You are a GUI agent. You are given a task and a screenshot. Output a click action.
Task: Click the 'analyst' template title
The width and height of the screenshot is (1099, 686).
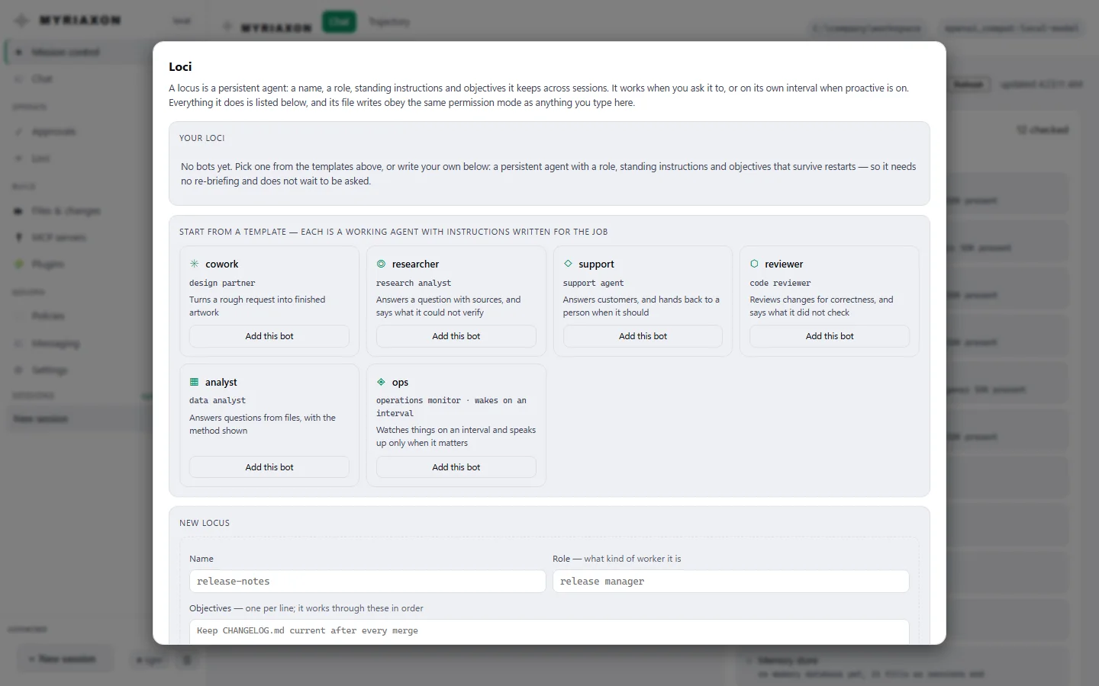221,383
